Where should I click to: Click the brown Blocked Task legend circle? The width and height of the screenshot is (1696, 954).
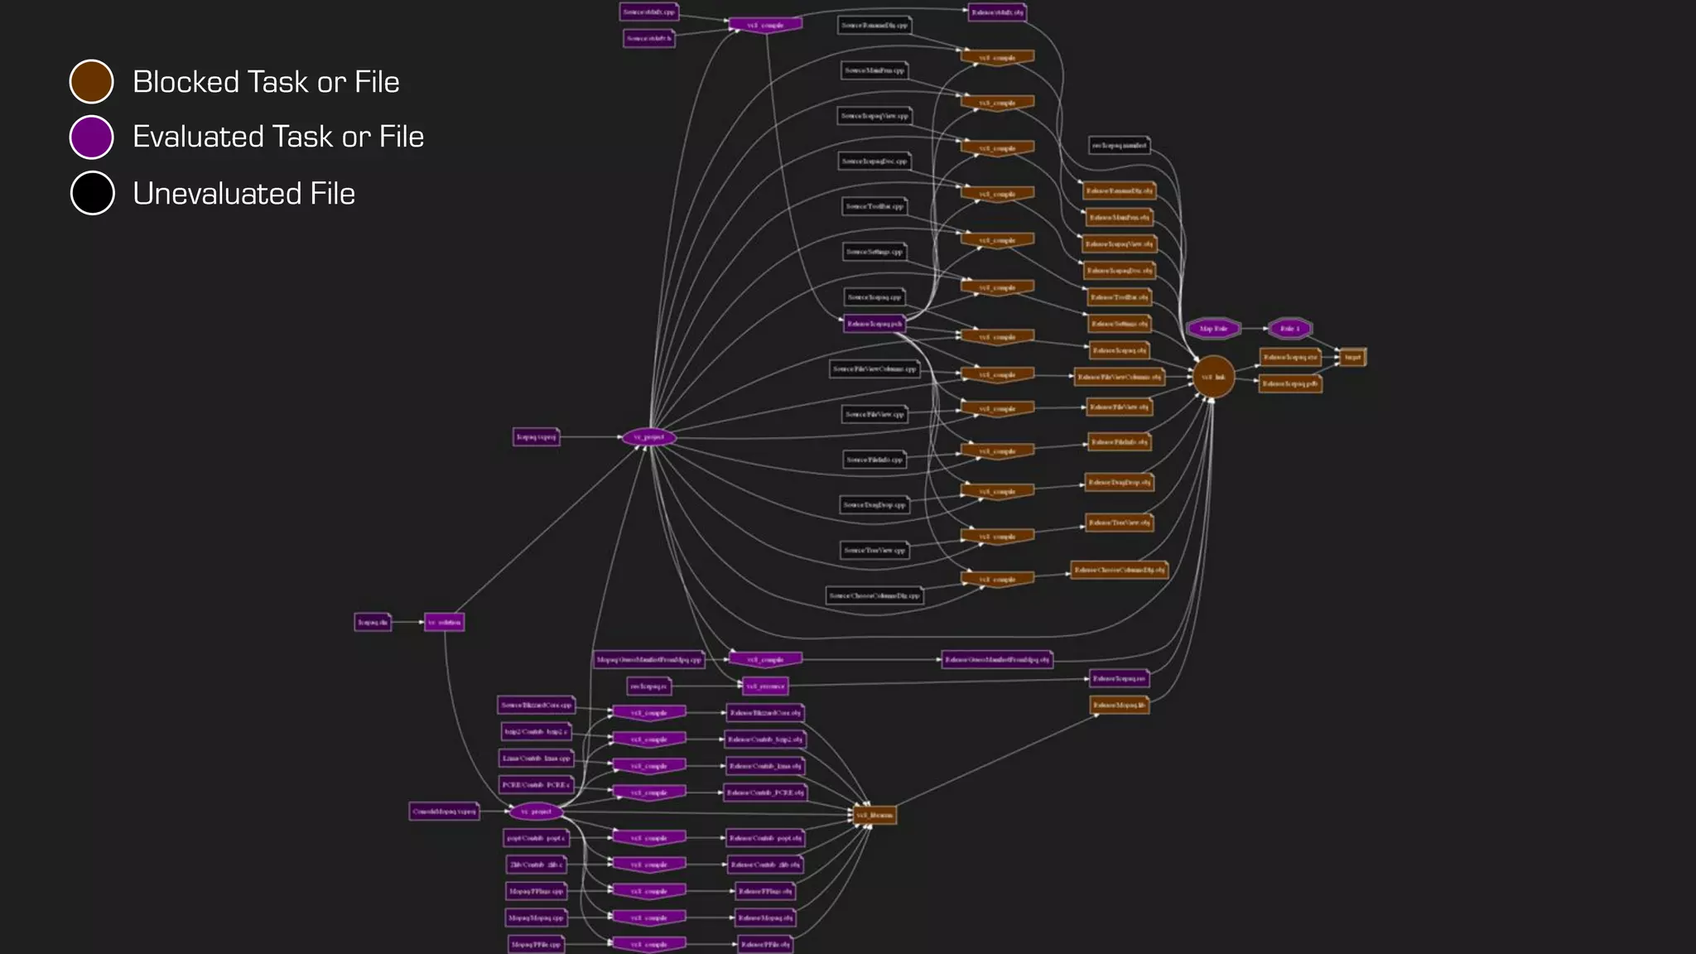point(91,81)
